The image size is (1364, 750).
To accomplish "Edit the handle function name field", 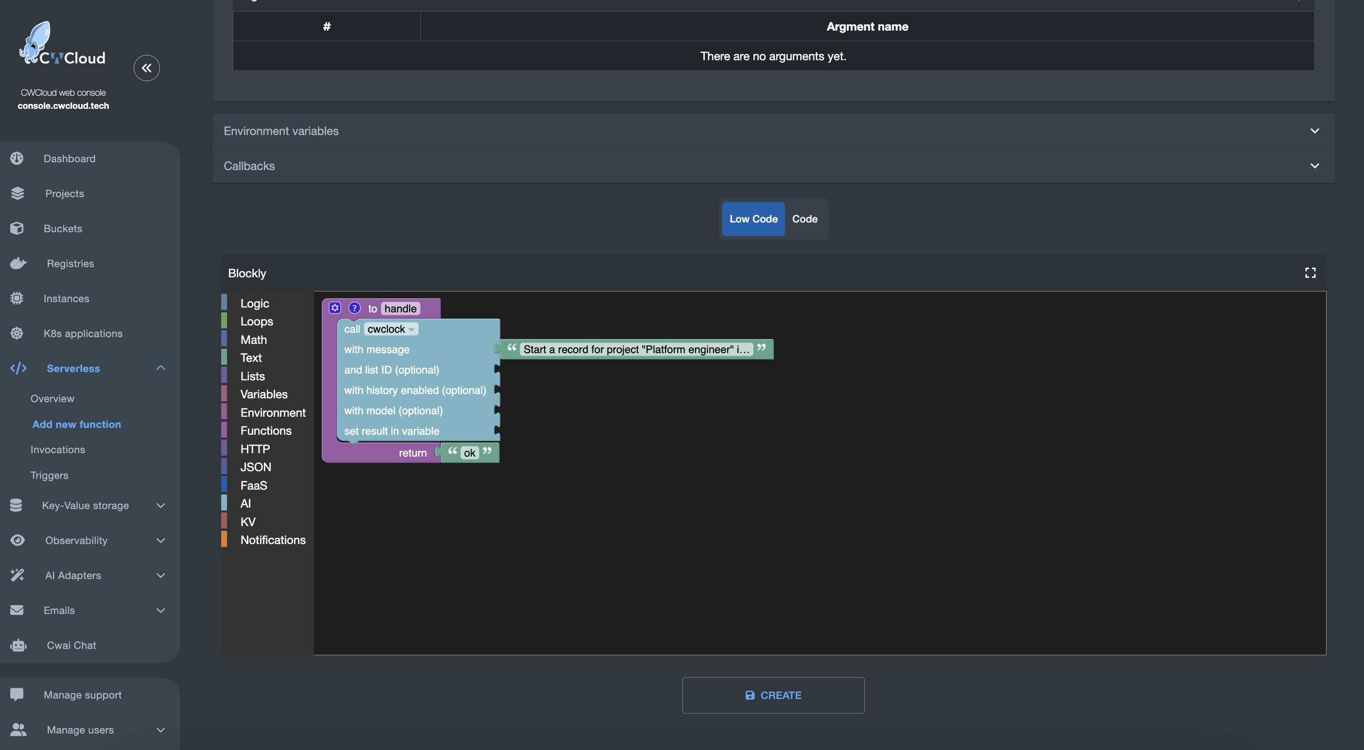I will [x=401, y=308].
